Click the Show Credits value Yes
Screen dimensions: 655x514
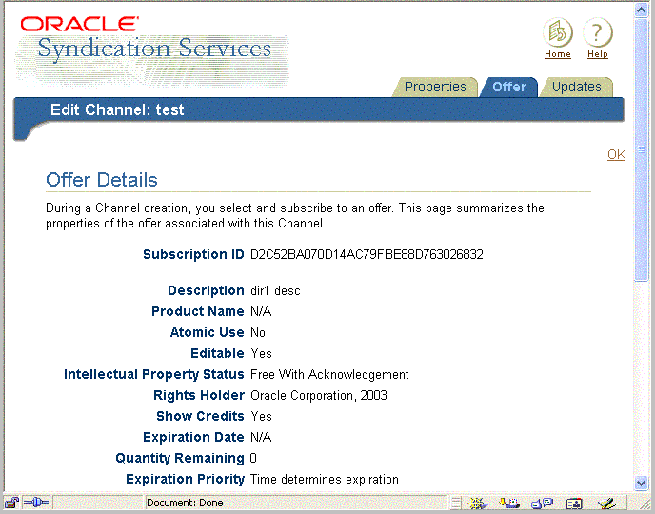pyautogui.click(x=261, y=416)
